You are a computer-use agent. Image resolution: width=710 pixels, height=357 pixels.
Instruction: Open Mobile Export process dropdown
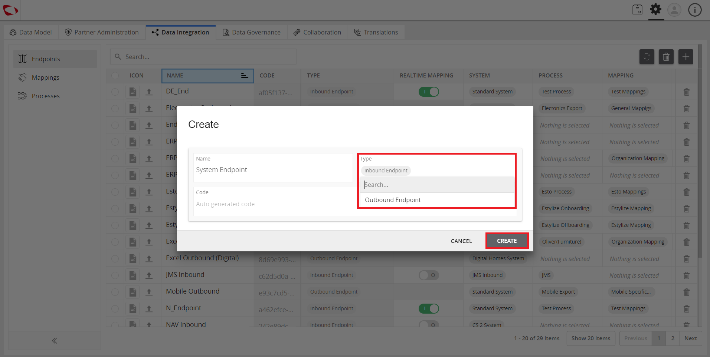pos(558,292)
